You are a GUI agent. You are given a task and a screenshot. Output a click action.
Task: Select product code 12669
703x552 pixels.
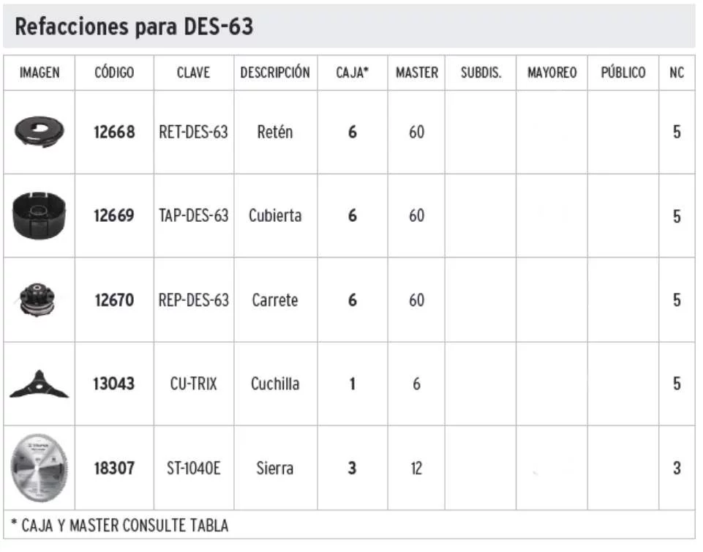(x=114, y=216)
